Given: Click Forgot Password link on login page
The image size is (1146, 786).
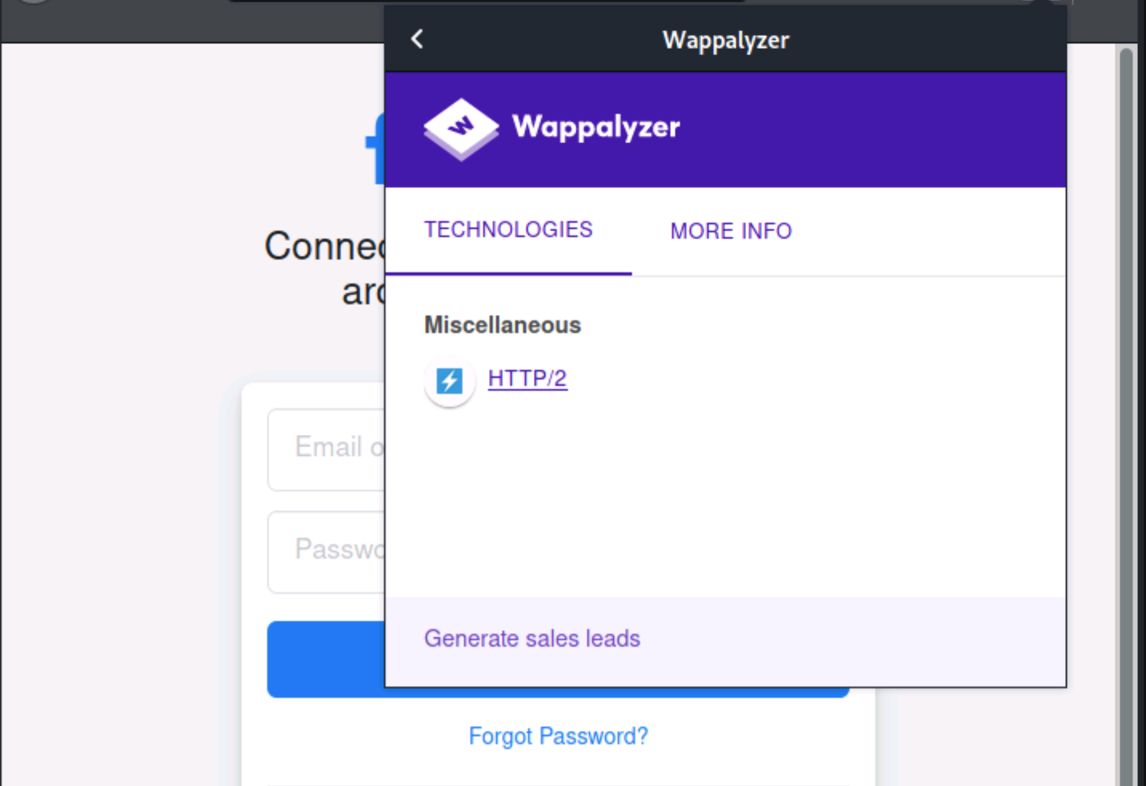Looking at the screenshot, I should point(558,736).
